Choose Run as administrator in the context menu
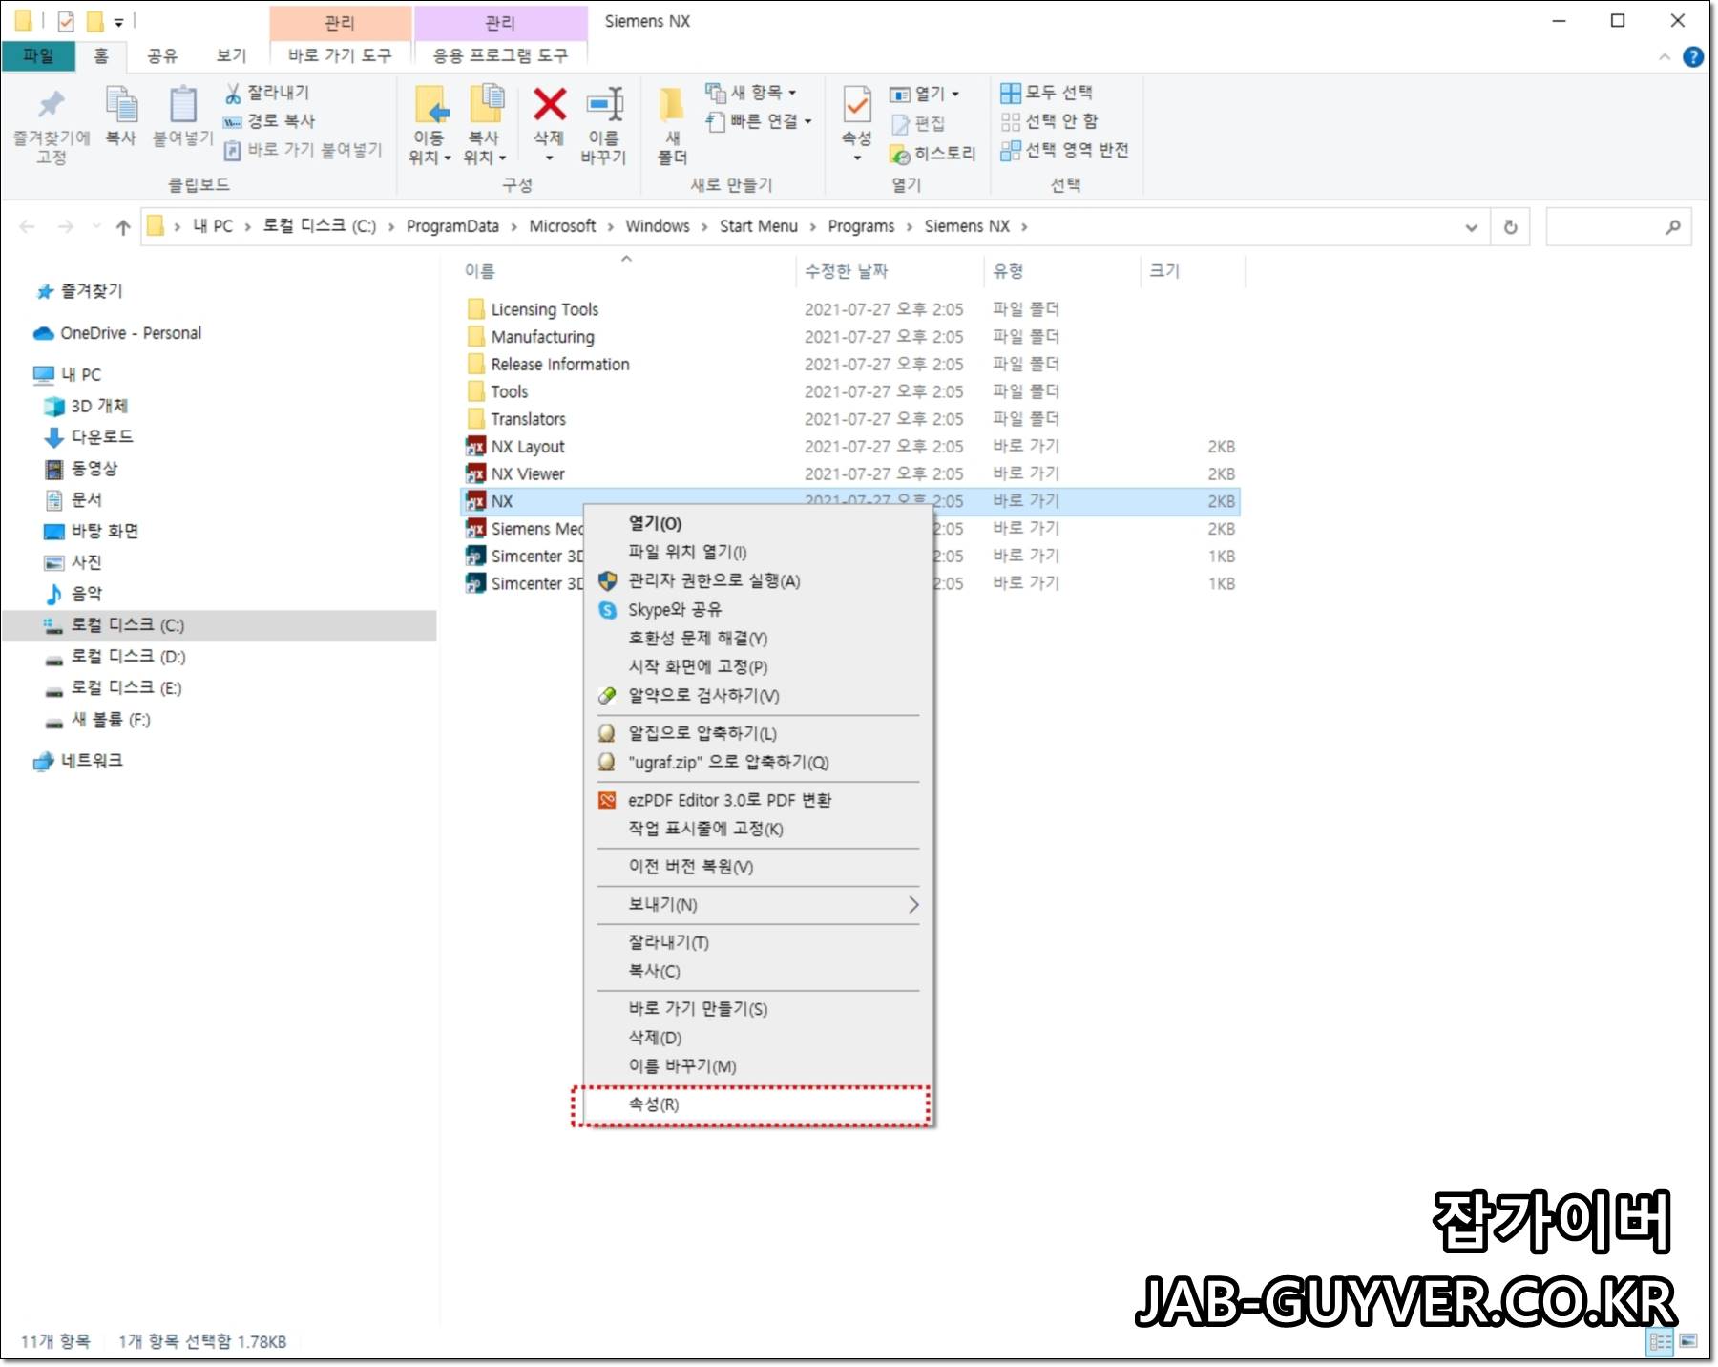 (x=758, y=580)
